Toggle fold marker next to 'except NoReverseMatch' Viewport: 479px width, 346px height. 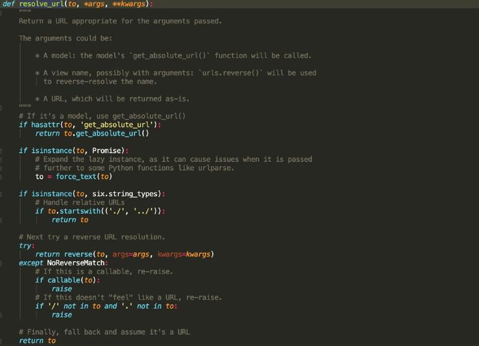2,263
